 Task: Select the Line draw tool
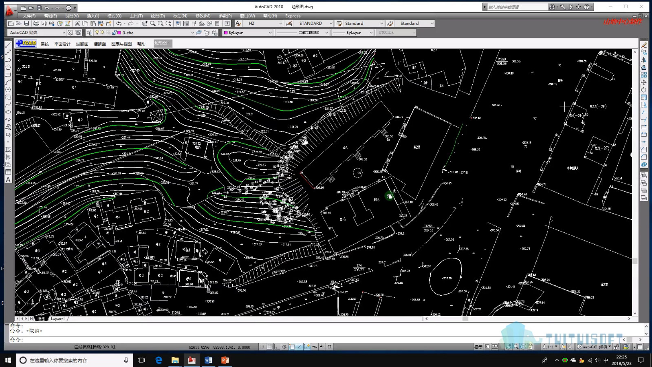8,44
